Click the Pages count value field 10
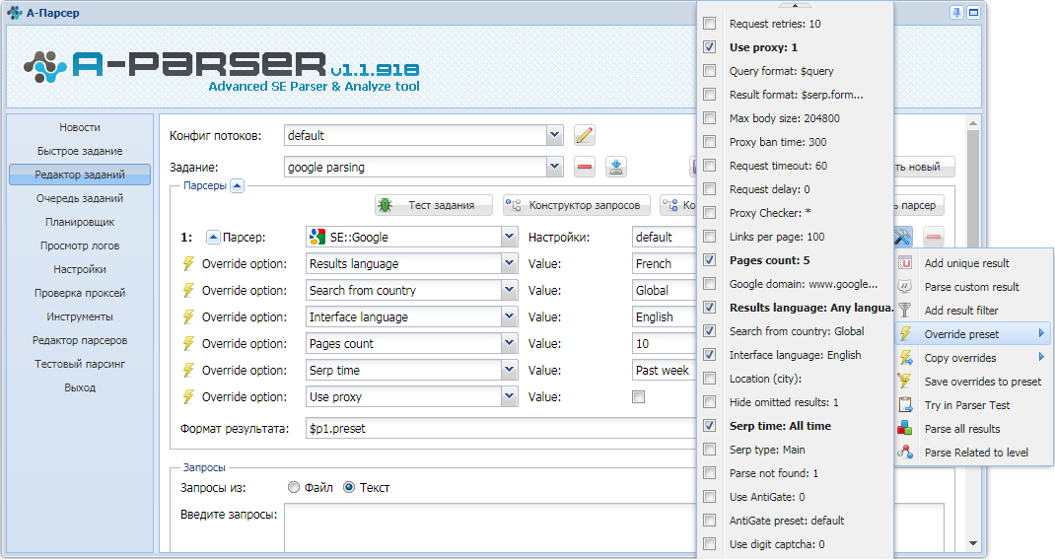Image resolution: width=1055 pixels, height=560 pixels. (665, 343)
